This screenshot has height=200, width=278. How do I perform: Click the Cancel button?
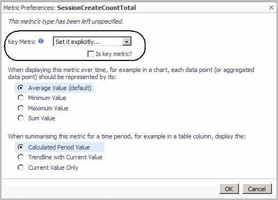pyautogui.click(x=257, y=189)
